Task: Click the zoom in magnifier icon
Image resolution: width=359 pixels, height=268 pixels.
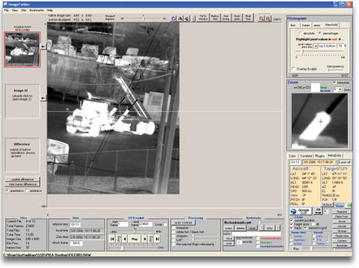Action: click(261, 18)
